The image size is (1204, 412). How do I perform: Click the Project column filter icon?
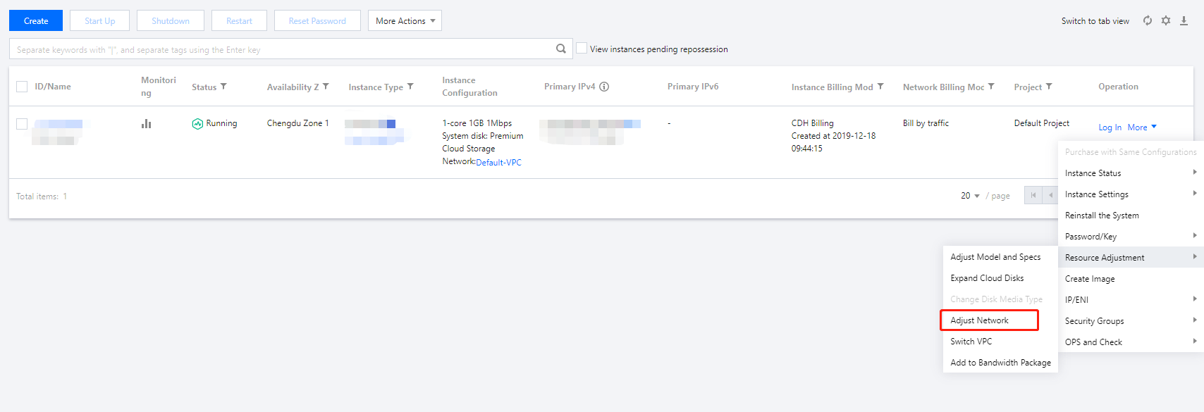pos(1049,87)
